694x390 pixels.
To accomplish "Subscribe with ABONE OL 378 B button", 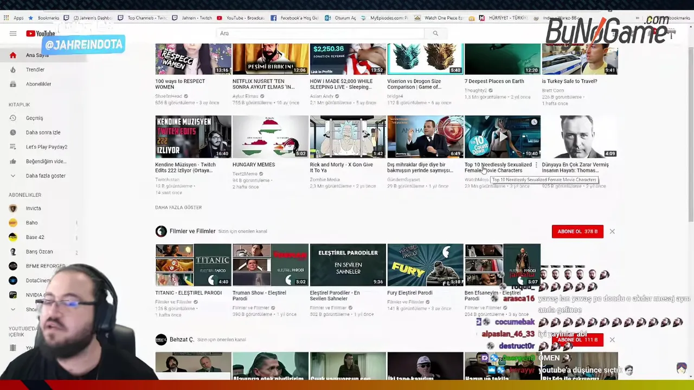I will pyautogui.click(x=577, y=231).
